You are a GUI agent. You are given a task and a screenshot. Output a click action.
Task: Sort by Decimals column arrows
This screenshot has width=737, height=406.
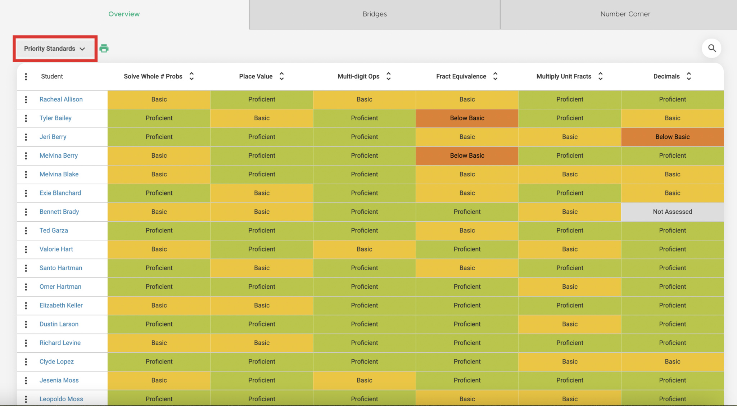pyautogui.click(x=689, y=76)
